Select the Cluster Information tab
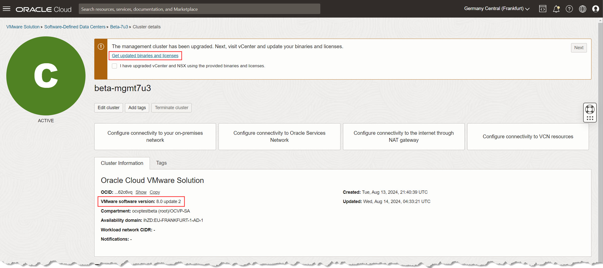The width and height of the screenshot is (603, 268). (x=122, y=163)
